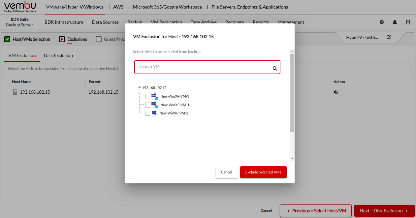Focus the Search VM input field
This screenshot has height=218, width=416.
click(203, 67)
